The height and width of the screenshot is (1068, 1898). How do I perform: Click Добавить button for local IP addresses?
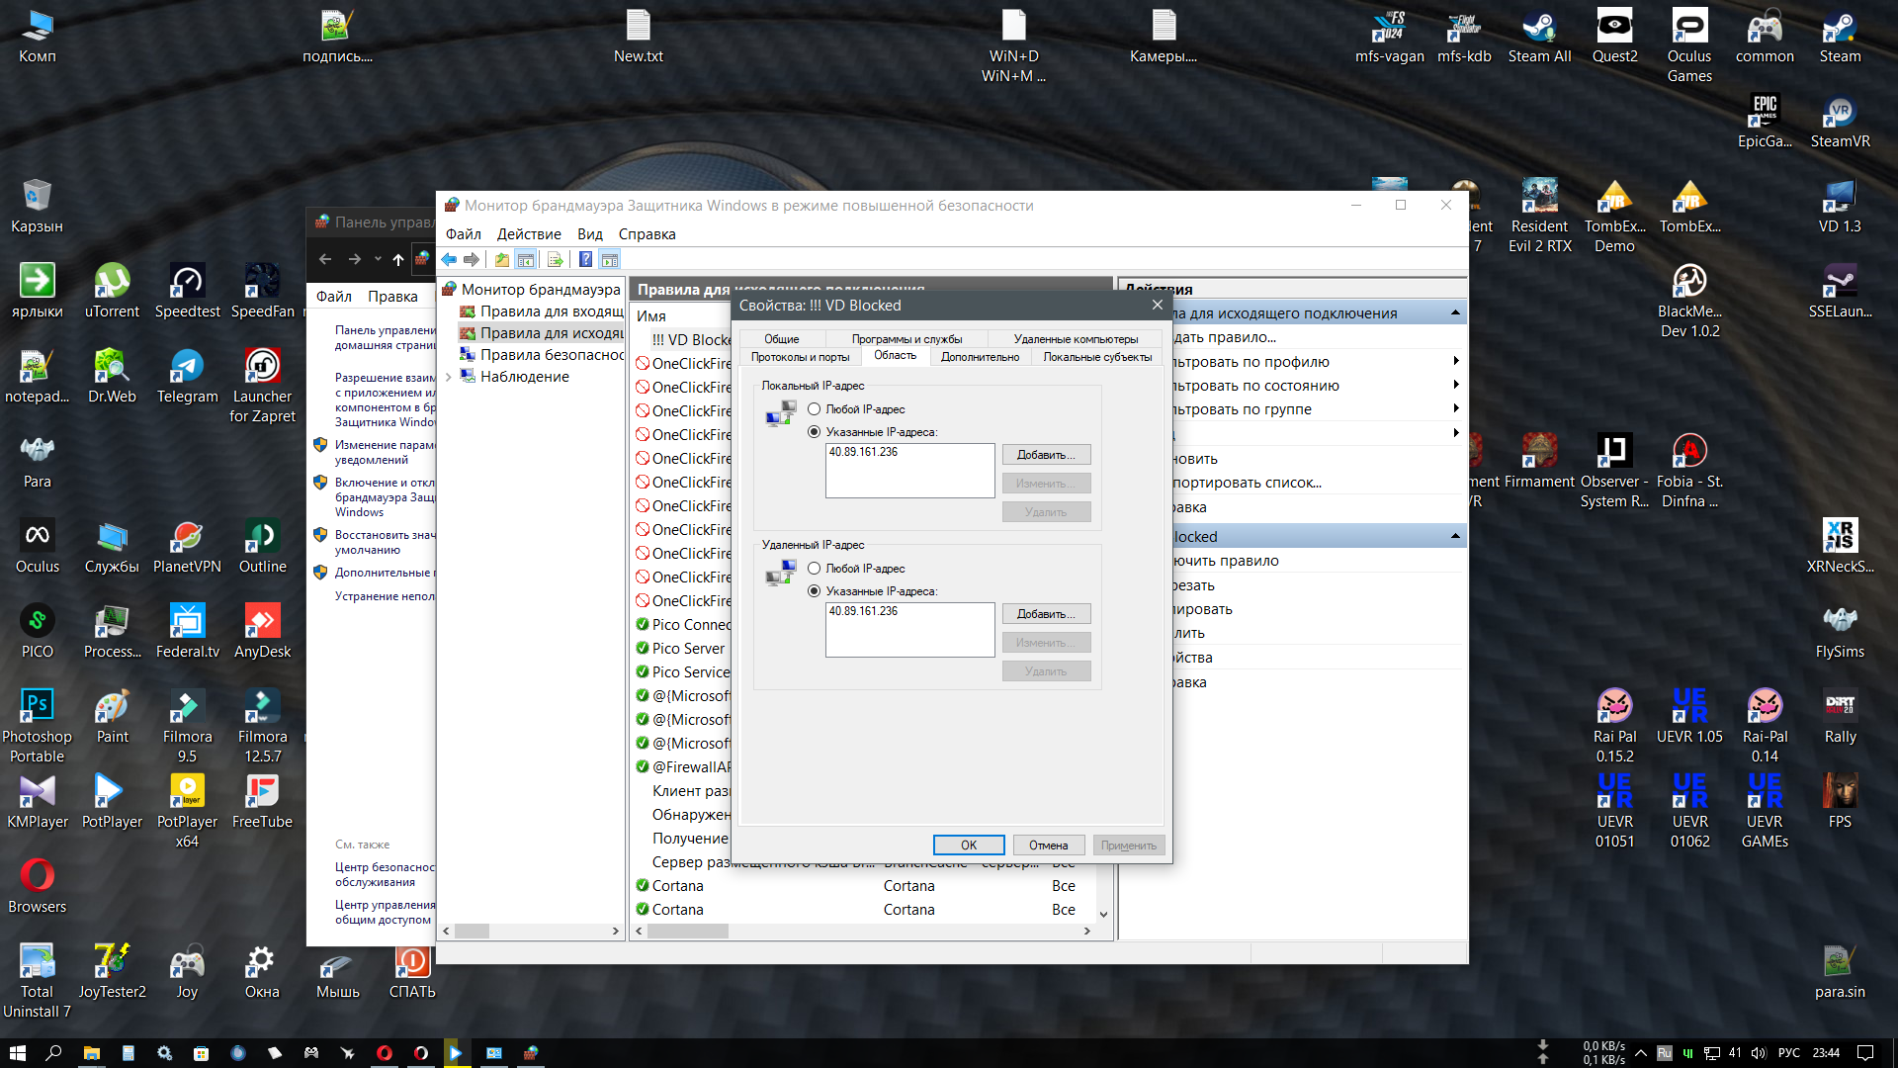pos(1045,455)
